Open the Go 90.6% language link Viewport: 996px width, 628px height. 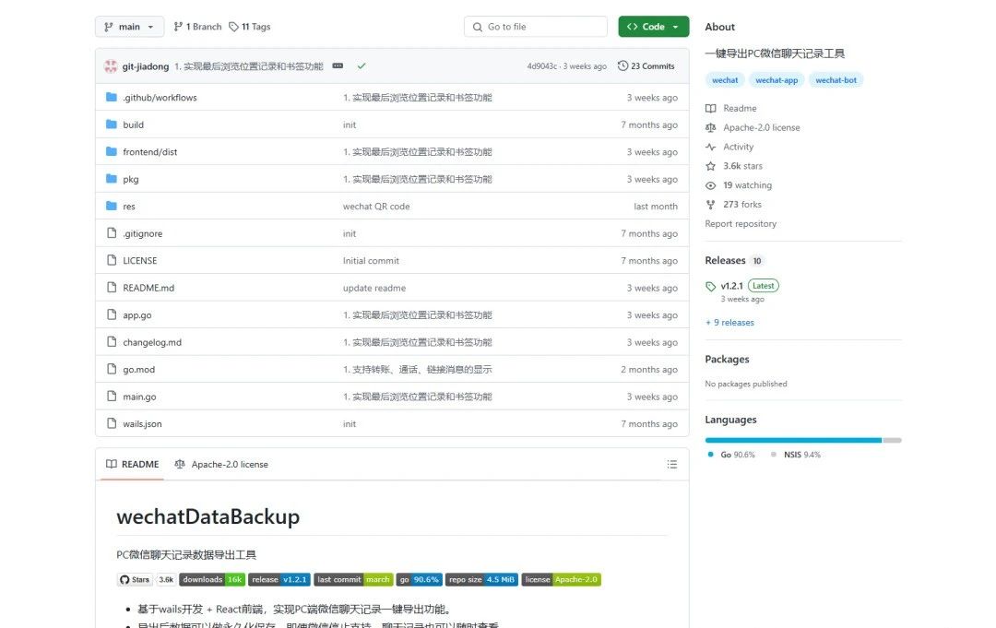(731, 455)
